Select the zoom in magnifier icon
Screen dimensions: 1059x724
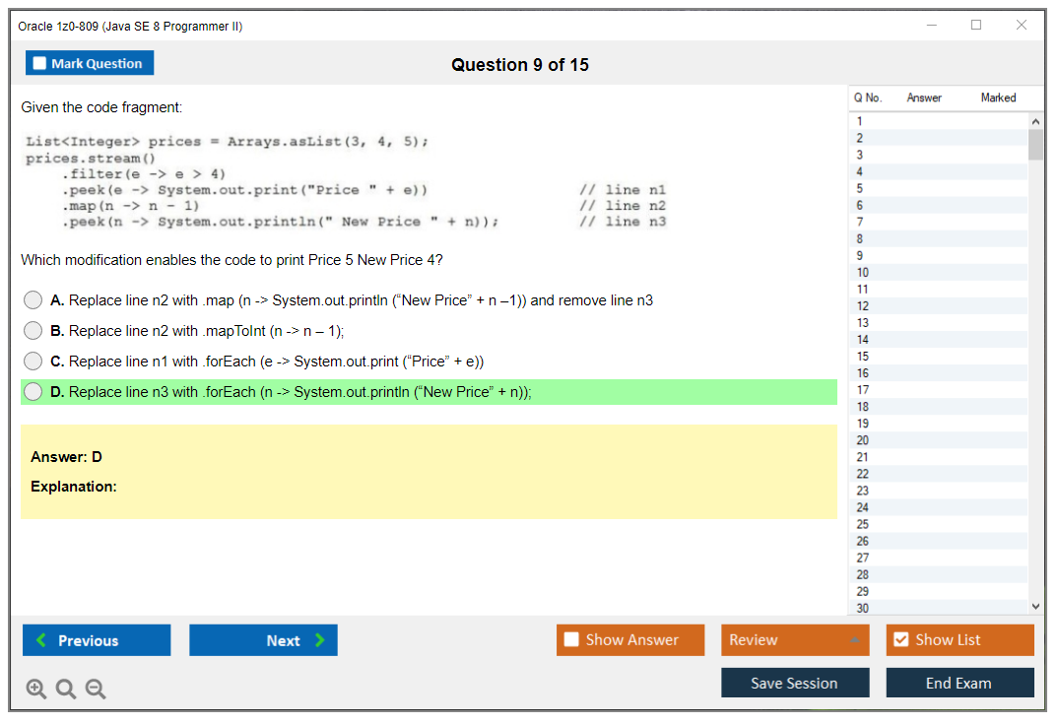pyautogui.click(x=36, y=689)
